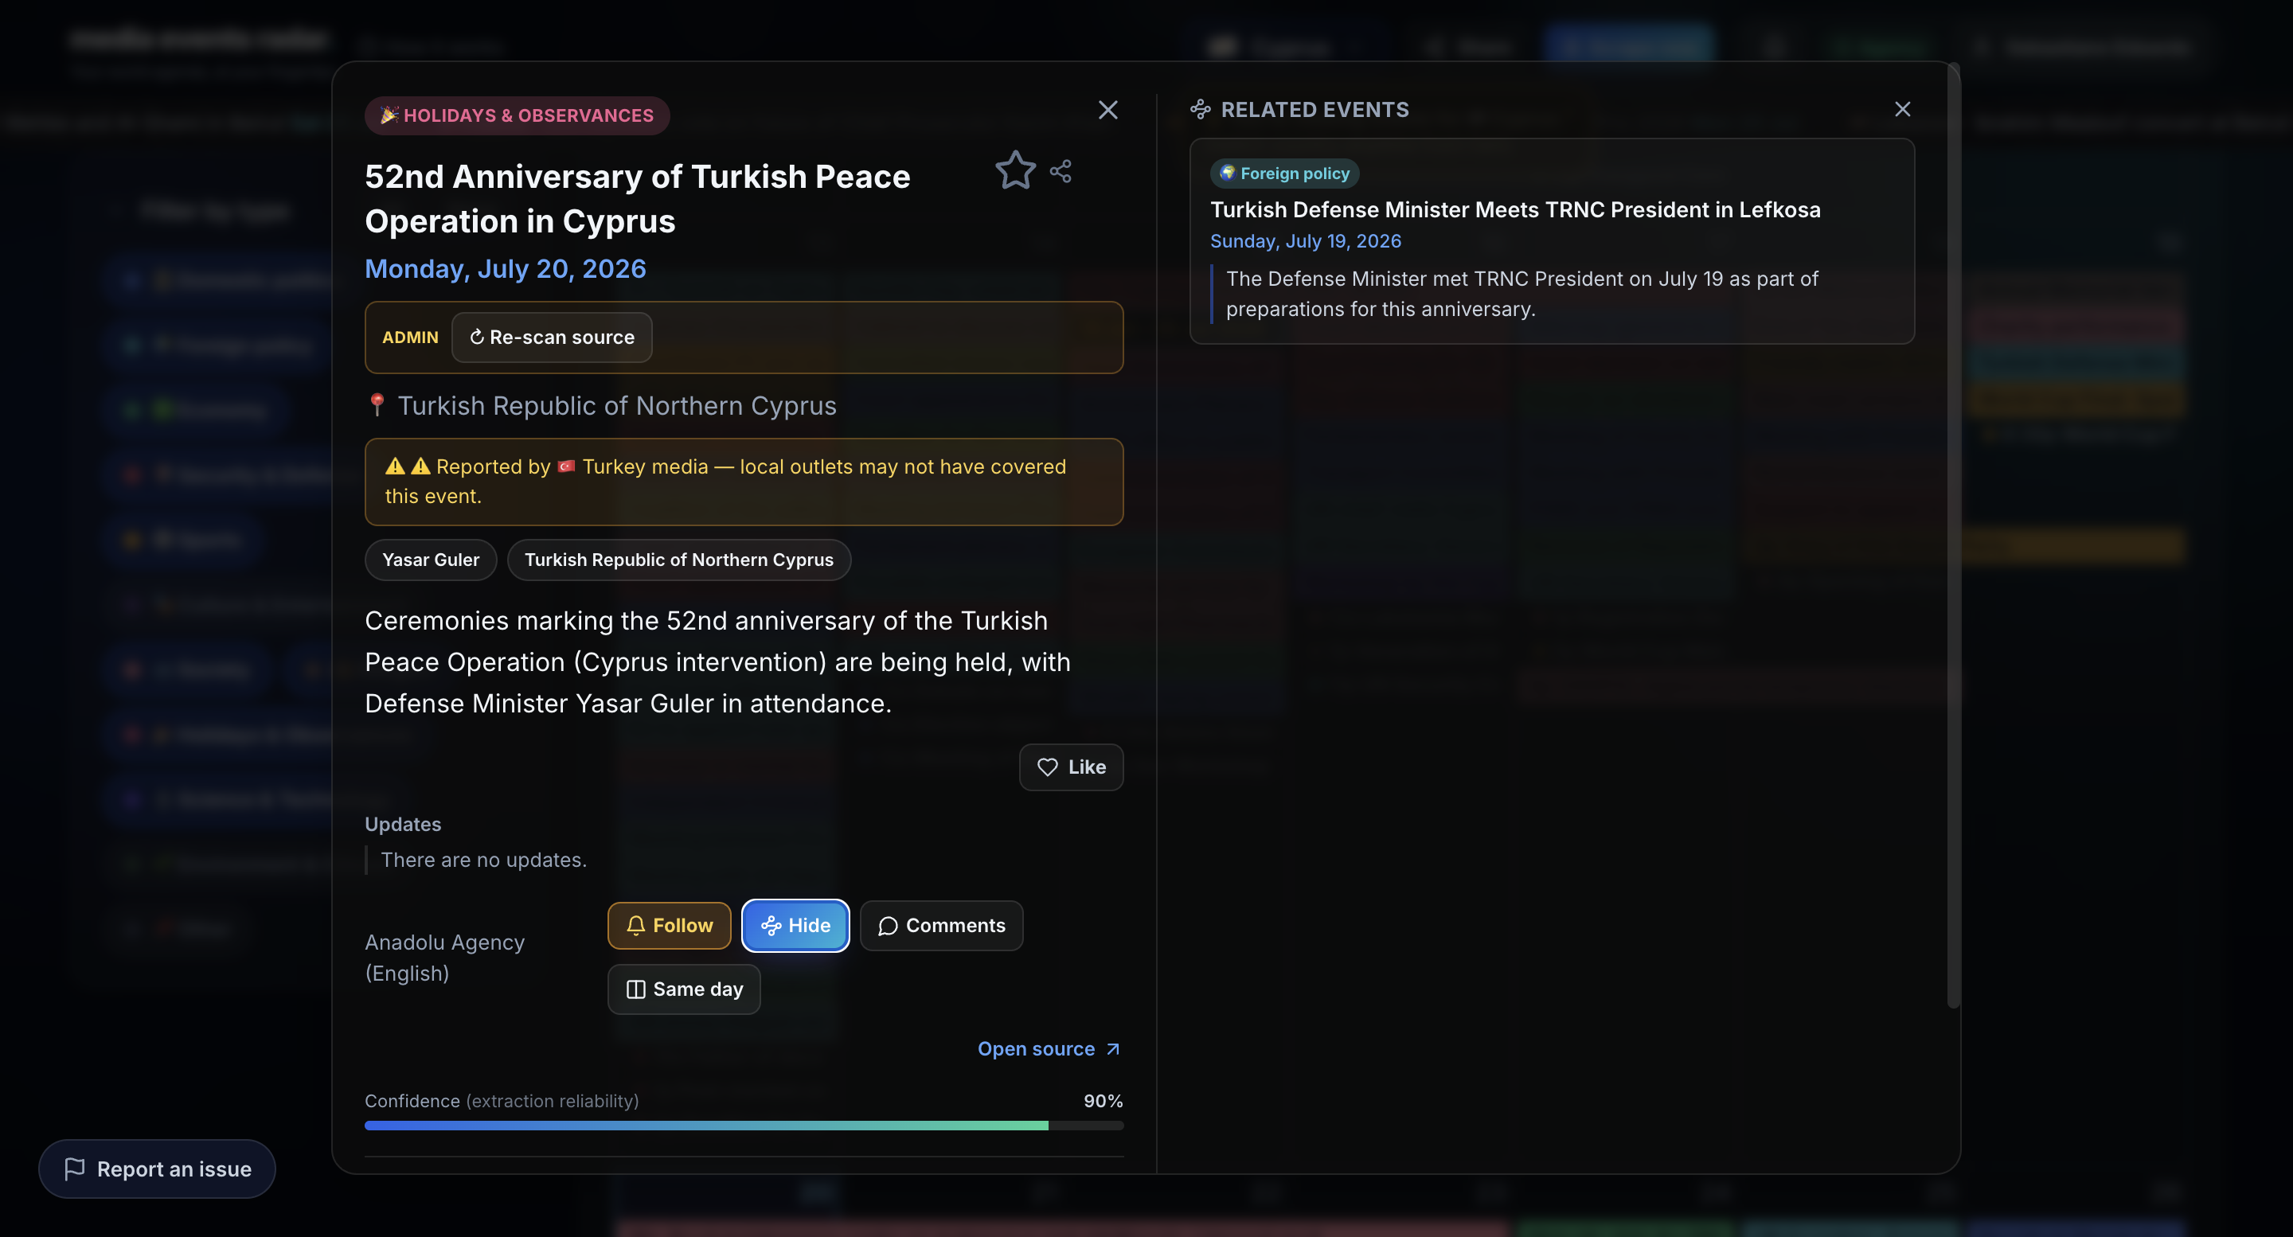Click the date Monday, July 20, 2026
This screenshot has height=1237, width=2293.
[x=506, y=269]
